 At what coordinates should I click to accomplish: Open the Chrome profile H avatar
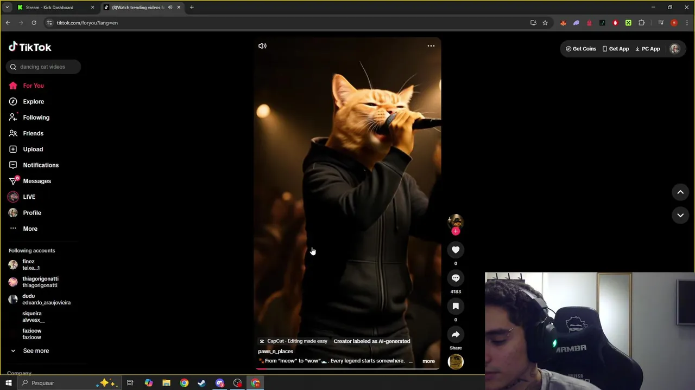pos(674,23)
